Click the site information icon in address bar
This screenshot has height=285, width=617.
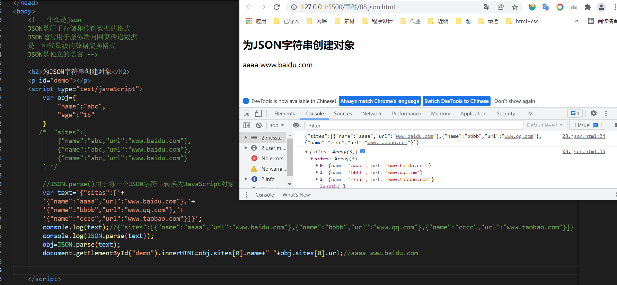(x=294, y=7)
